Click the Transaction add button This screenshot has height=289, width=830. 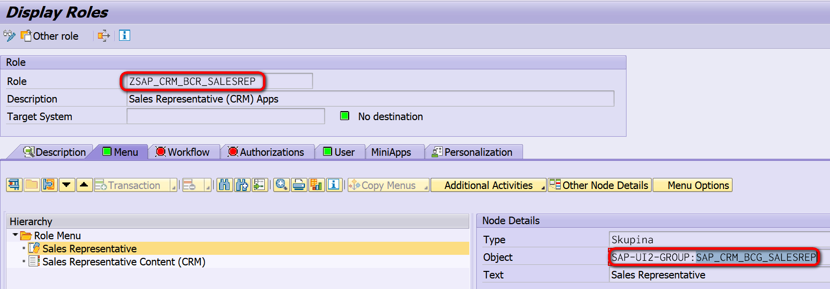[132, 185]
